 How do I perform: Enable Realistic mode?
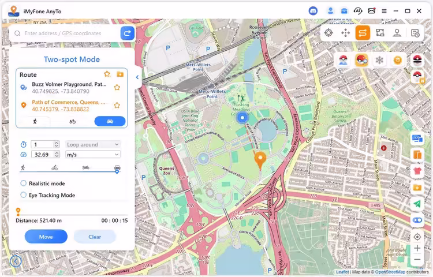click(x=24, y=184)
